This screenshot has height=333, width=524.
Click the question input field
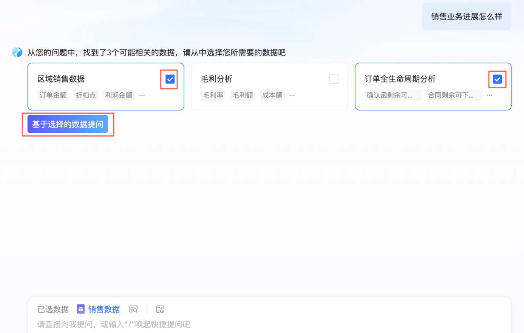tap(269, 324)
